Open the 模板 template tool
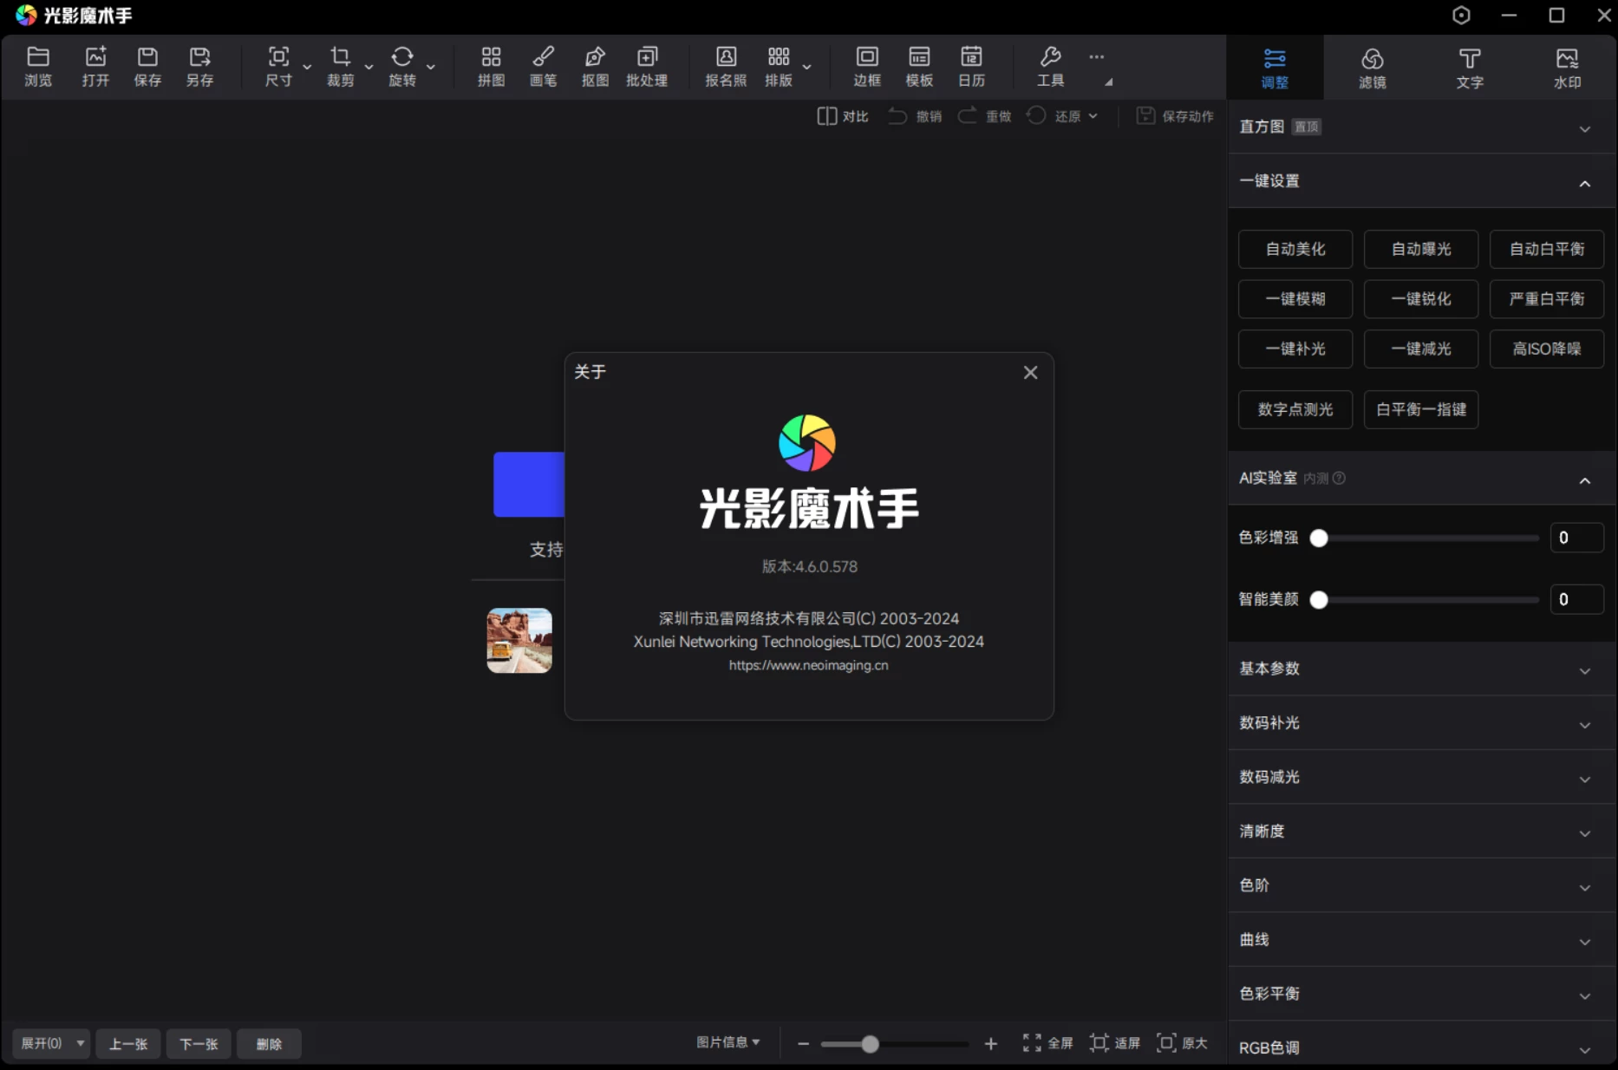This screenshot has width=1618, height=1070. [919, 67]
